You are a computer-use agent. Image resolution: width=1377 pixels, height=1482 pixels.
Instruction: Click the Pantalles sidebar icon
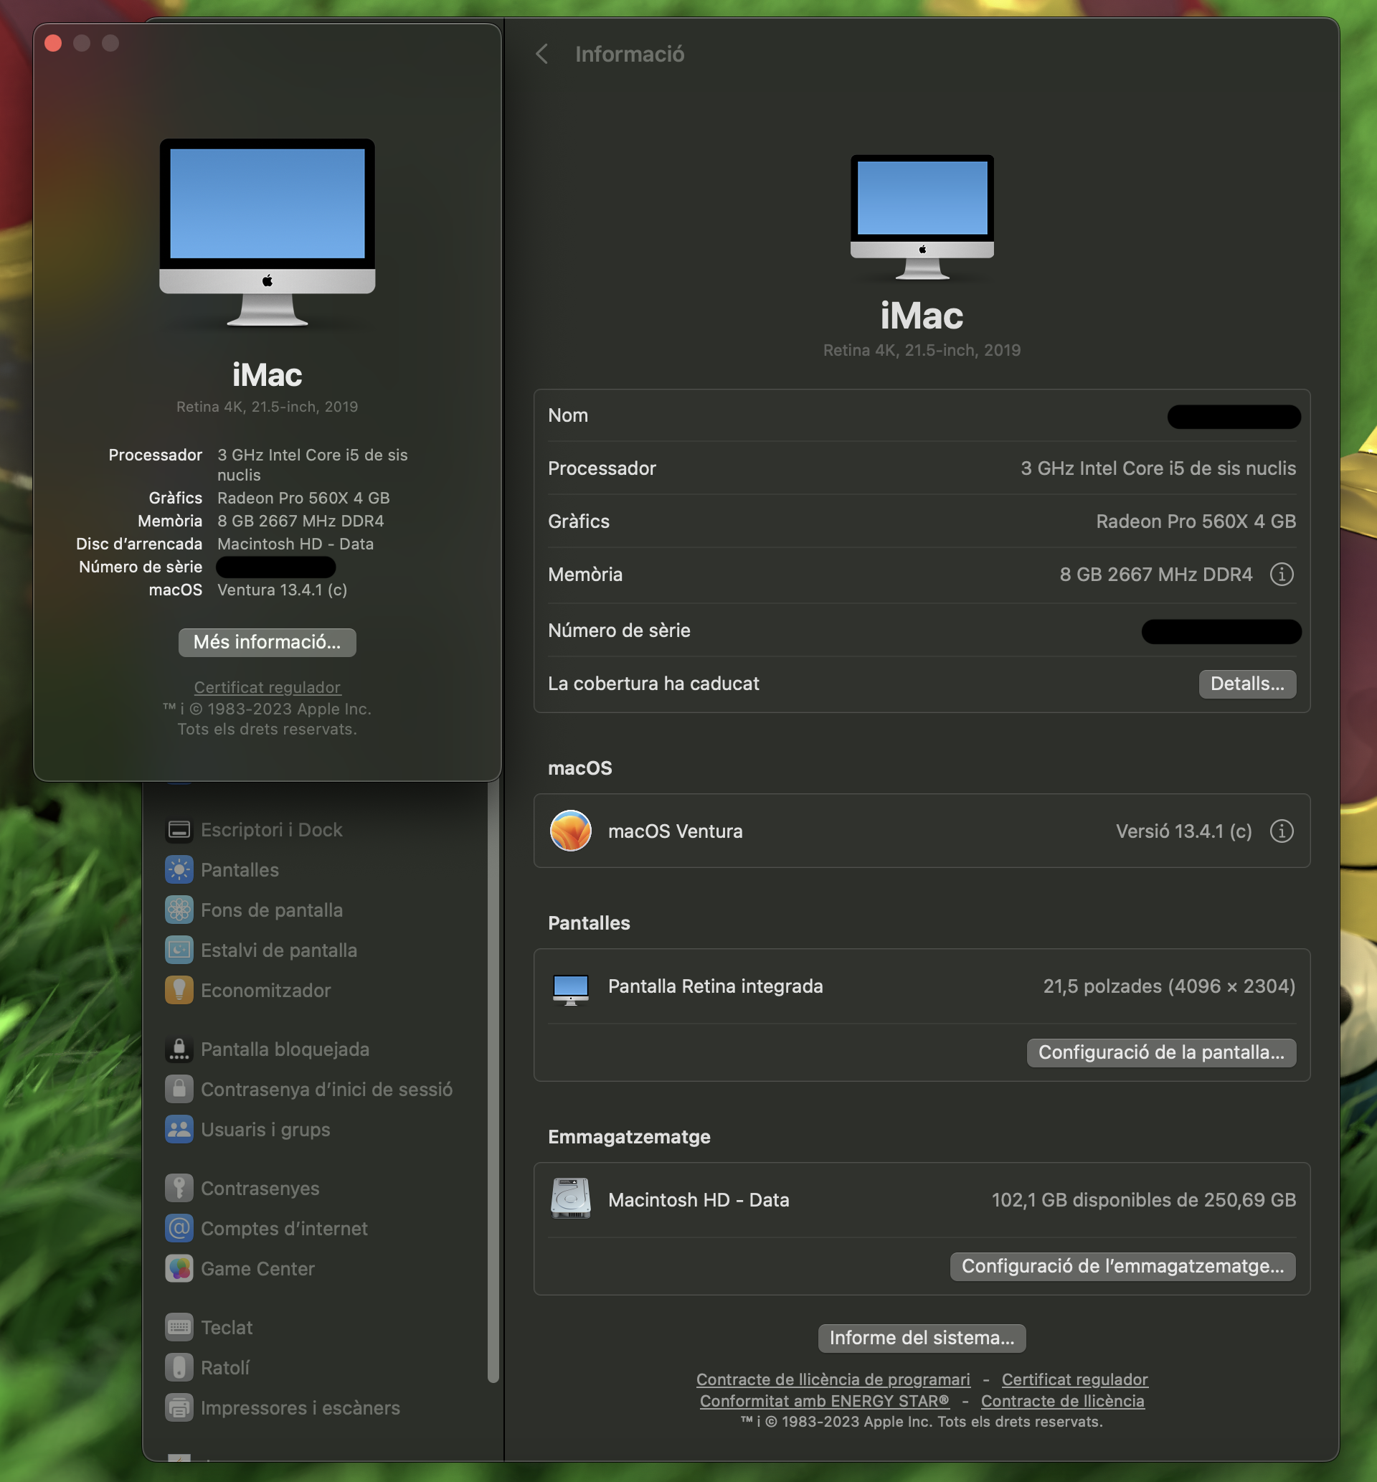click(x=179, y=869)
